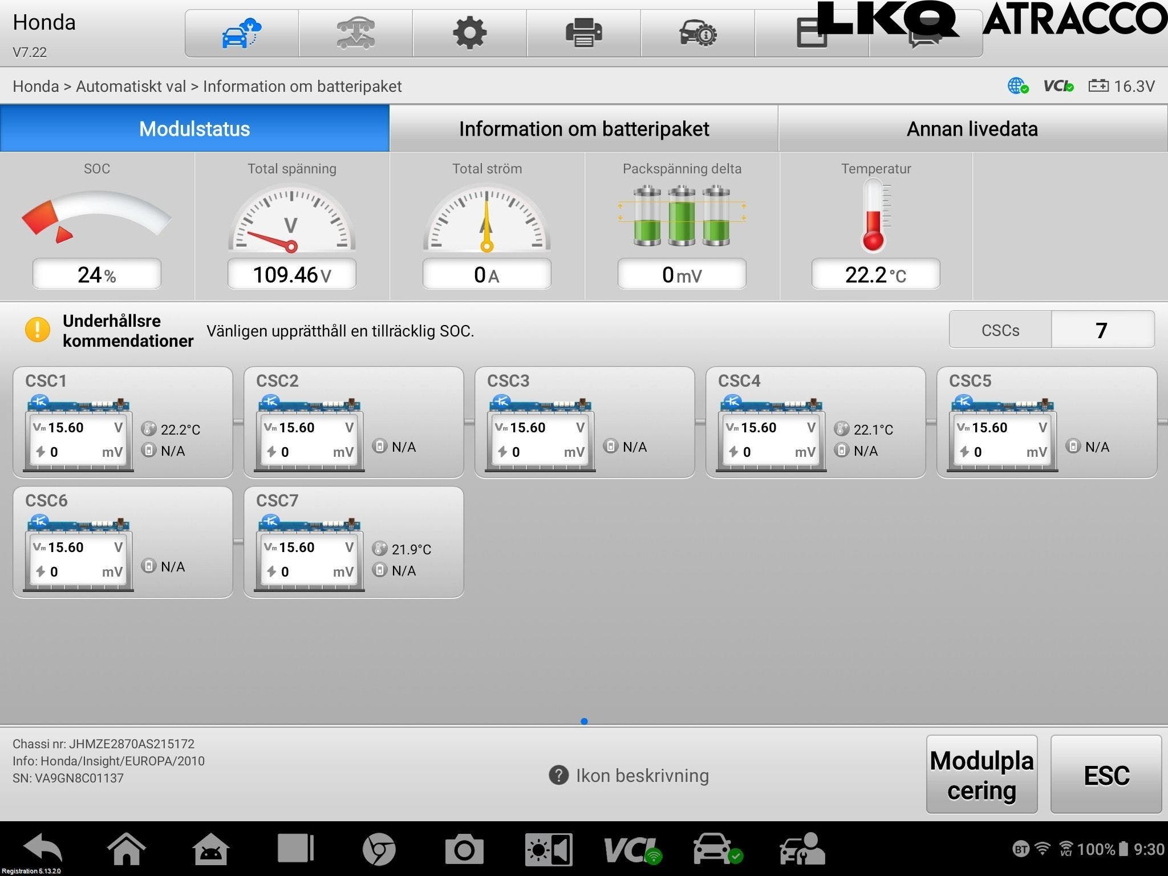Click the V7.22 version label
Image resolution: width=1168 pixels, height=876 pixels.
30,52
